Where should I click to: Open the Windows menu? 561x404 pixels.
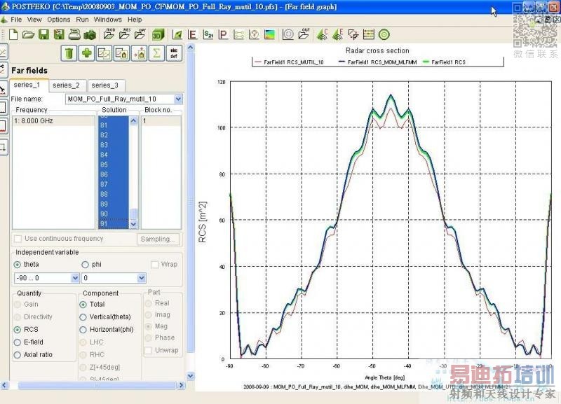point(108,20)
